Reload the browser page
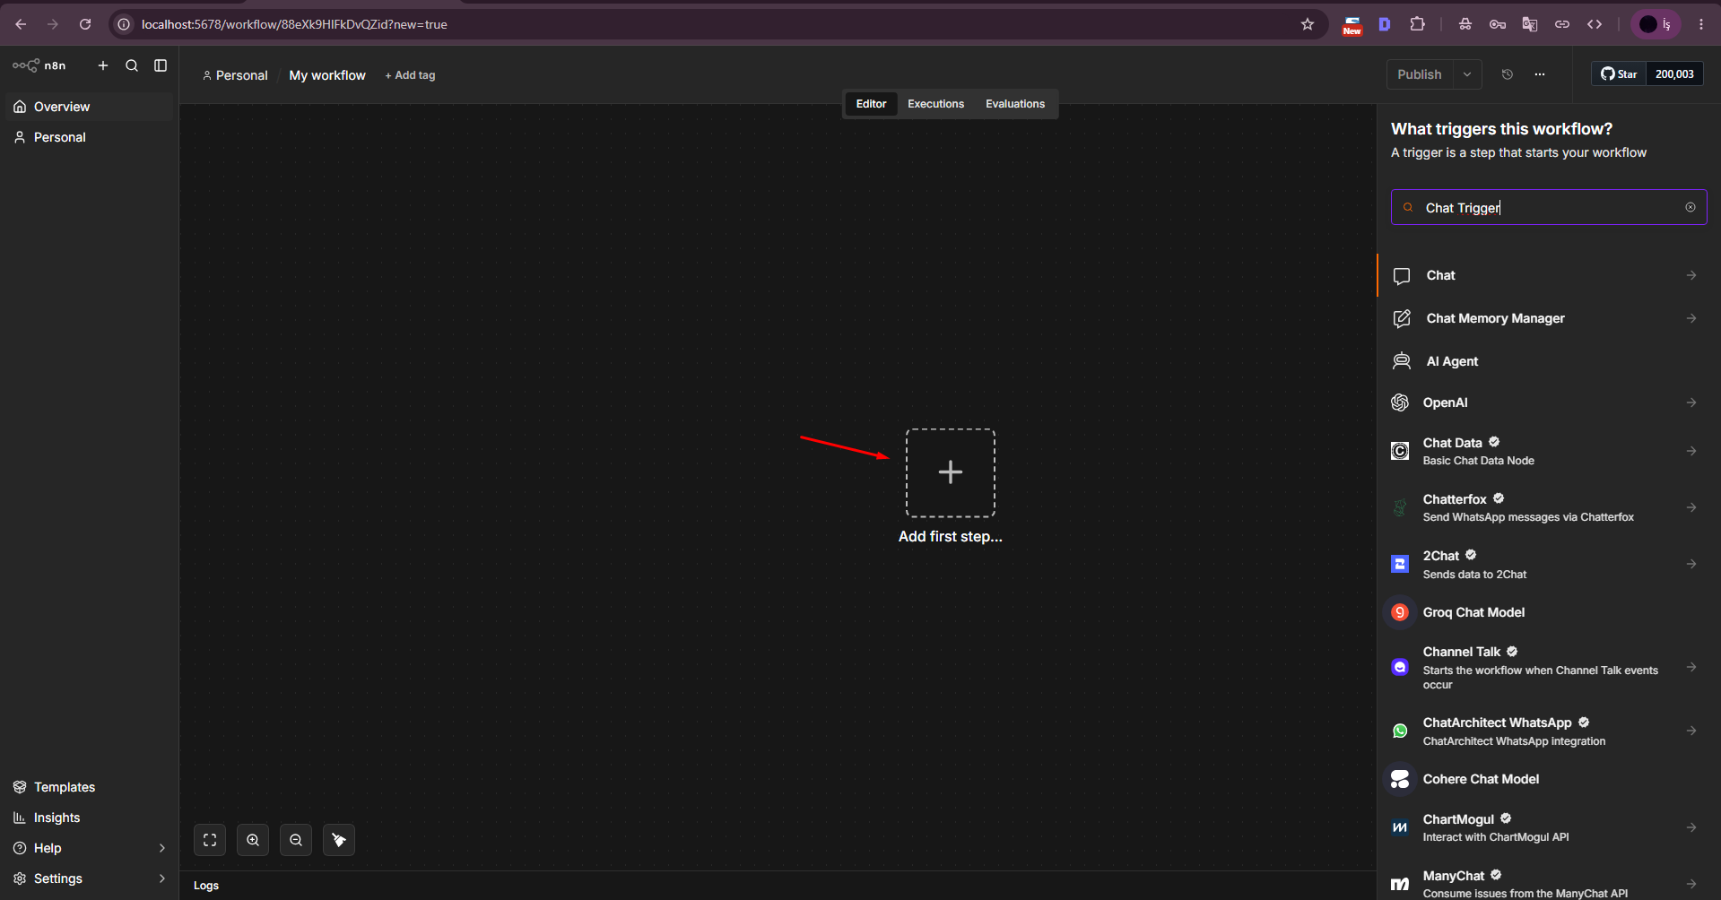Image resolution: width=1721 pixels, height=900 pixels. pyautogui.click(x=85, y=24)
